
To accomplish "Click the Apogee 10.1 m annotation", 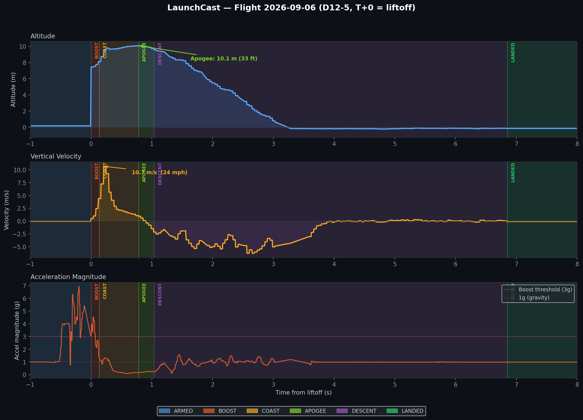I will point(224,59).
